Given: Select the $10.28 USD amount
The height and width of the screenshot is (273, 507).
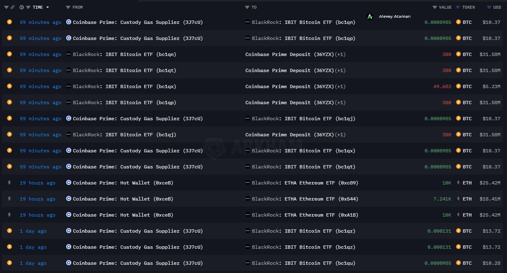Looking at the screenshot, I should click(492, 263).
